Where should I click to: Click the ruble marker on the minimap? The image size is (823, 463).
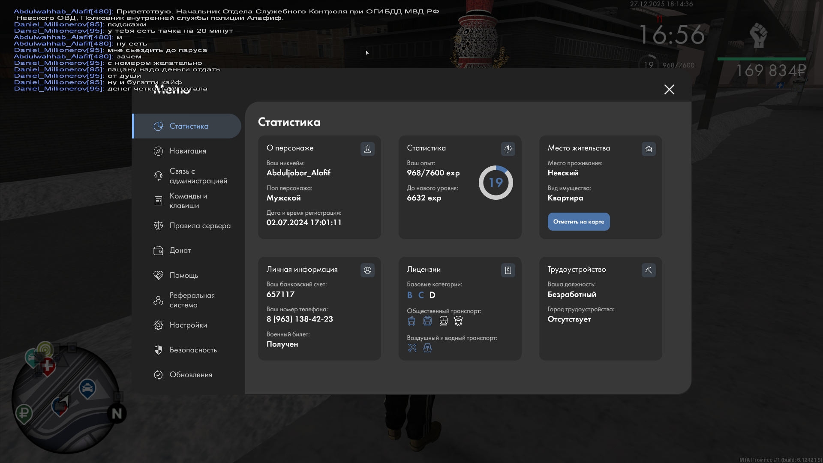pyautogui.click(x=24, y=413)
